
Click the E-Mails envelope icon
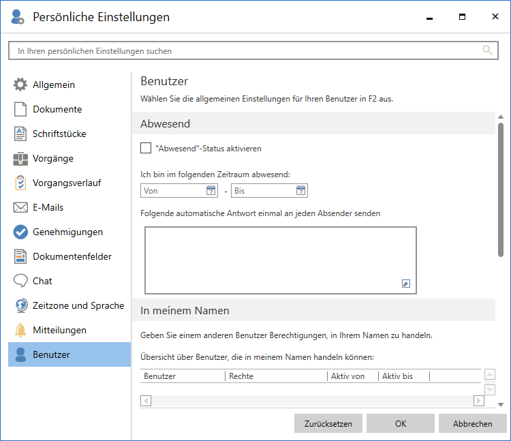[20, 208]
